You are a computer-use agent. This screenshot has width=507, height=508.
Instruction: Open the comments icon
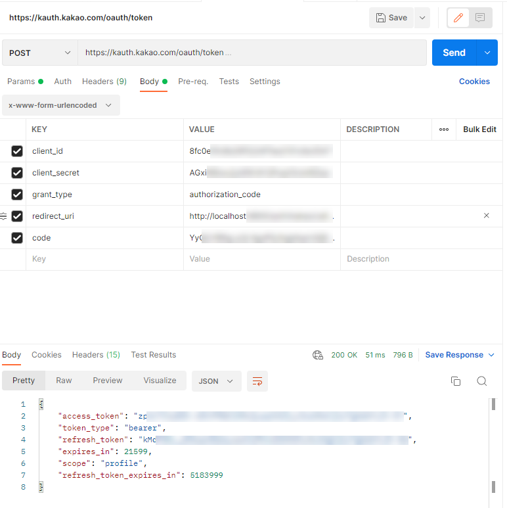coord(480,18)
